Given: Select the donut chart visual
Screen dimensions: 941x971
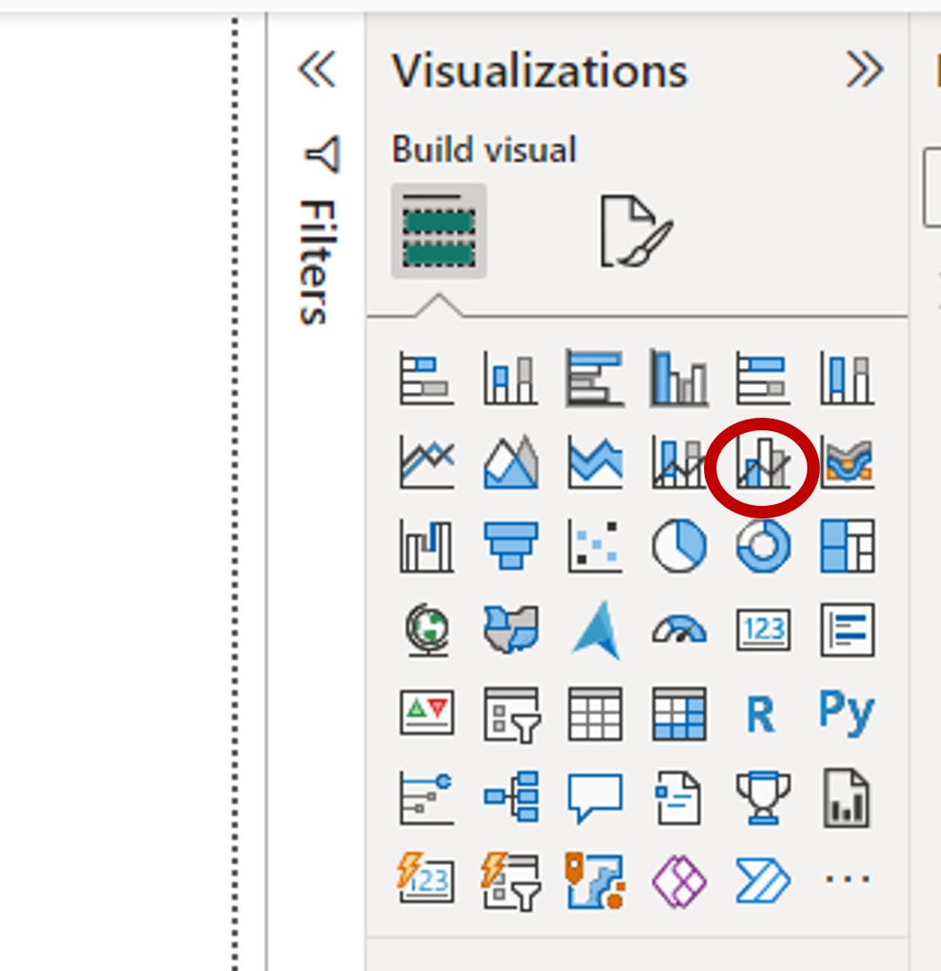Looking at the screenshot, I should [x=761, y=545].
